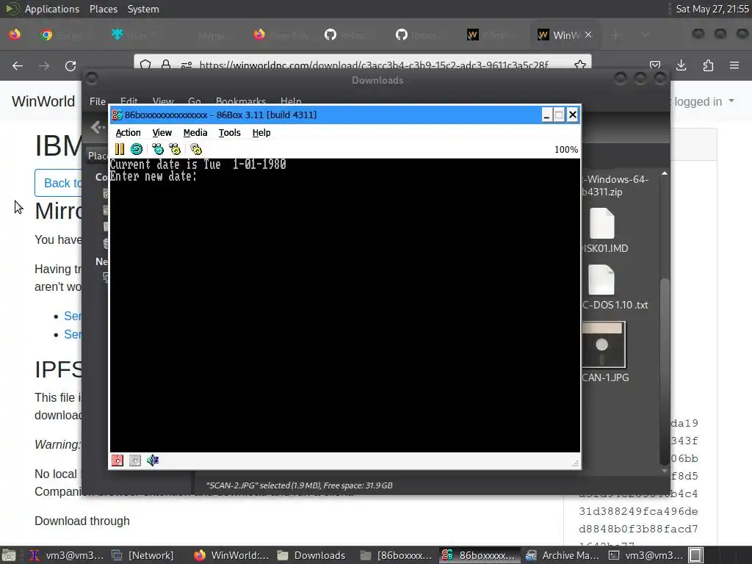Image resolution: width=752 pixels, height=564 pixels.
Task: Open File menu in Downloads window
Action: 98,101
